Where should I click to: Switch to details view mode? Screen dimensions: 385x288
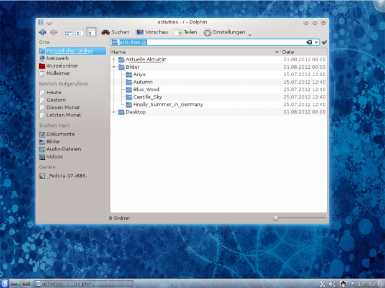[x=91, y=32]
